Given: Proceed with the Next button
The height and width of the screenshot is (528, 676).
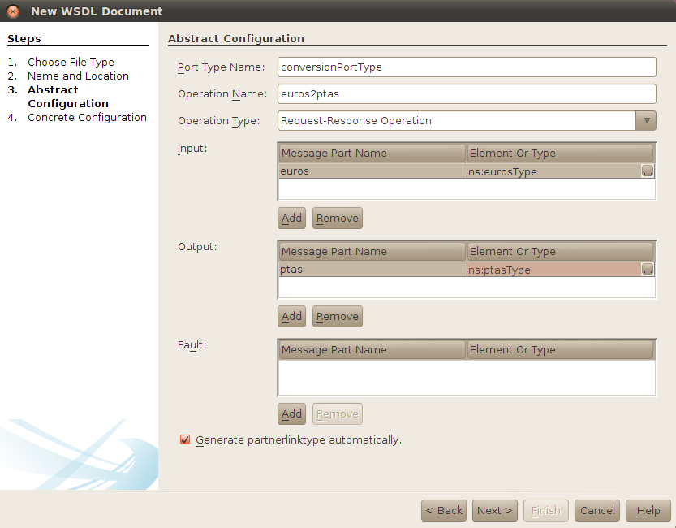Looking at the screenshot, I should click(x=494, y=510).
